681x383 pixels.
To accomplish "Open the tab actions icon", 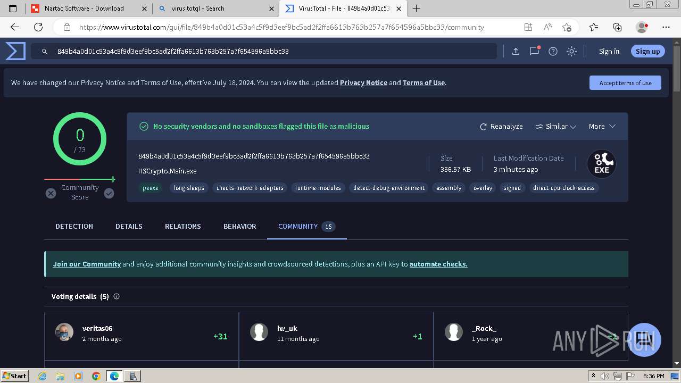I will click(x=13, y=9).
